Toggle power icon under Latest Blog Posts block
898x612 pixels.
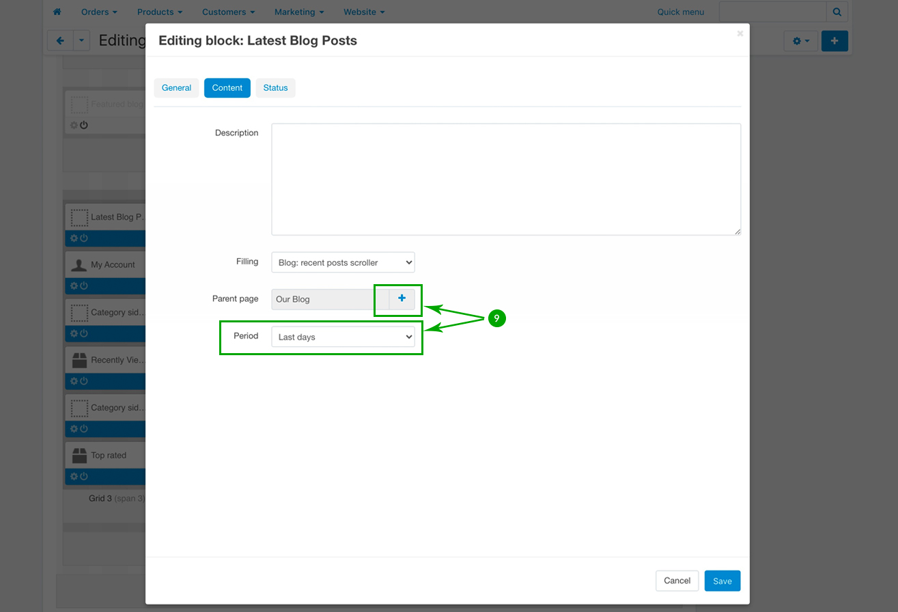(x=84, y=238)
